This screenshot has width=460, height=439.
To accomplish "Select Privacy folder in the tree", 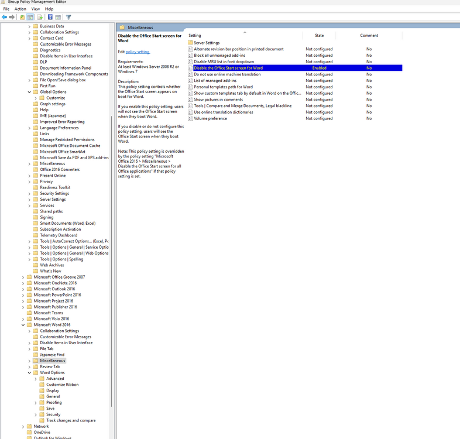I will [46, 181].
